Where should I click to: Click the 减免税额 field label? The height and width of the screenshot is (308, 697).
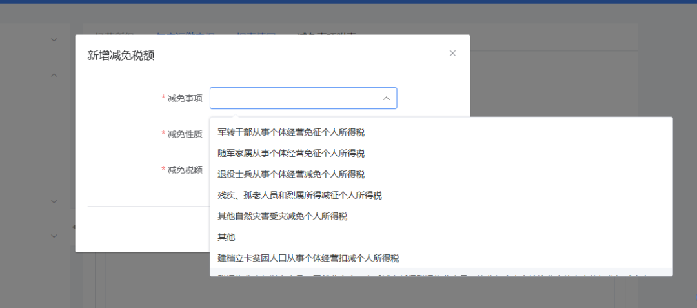(185, 170)
